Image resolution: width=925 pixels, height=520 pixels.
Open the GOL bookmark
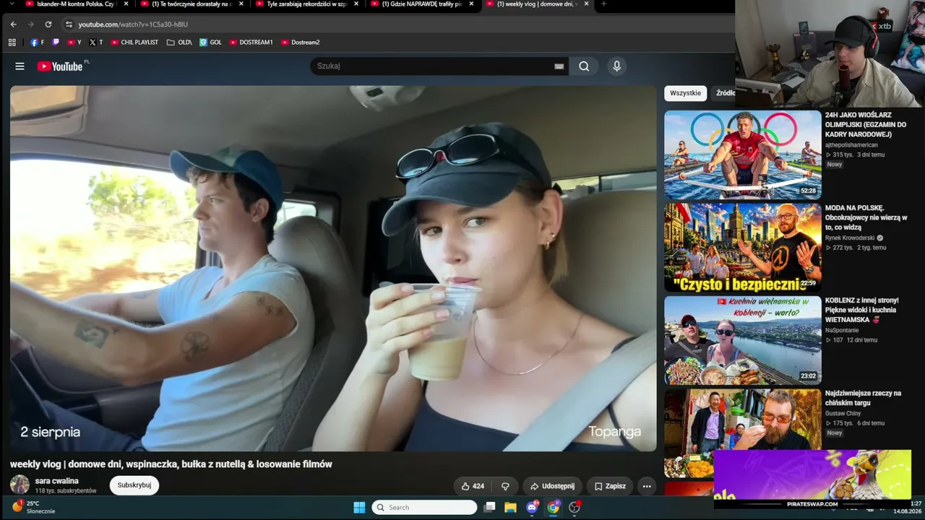(x=210, y=43)
